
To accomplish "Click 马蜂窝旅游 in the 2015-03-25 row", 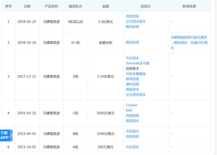I will coord(51,113).
